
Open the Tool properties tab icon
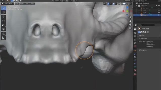(135, 29)
